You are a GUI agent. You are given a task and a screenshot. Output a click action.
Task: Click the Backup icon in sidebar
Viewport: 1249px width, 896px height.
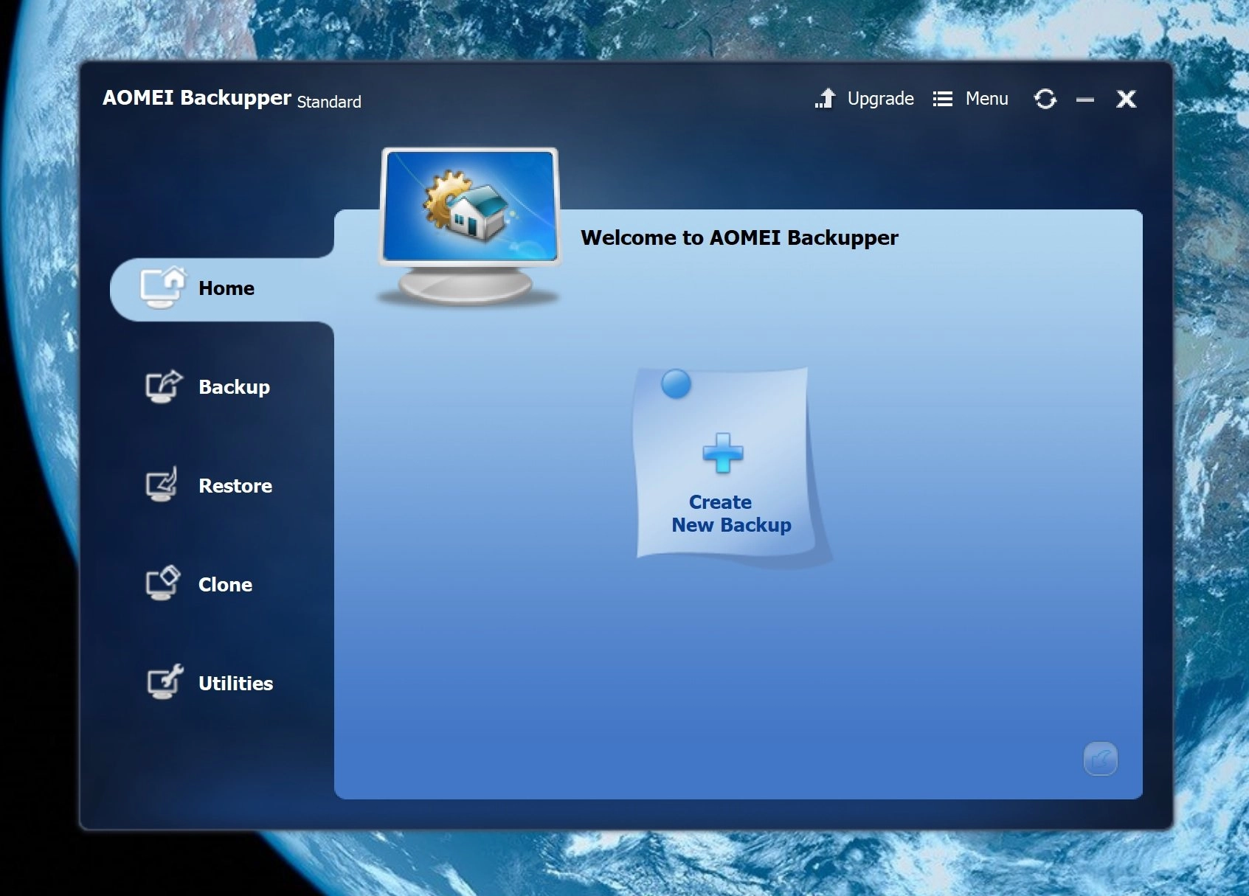162,386
